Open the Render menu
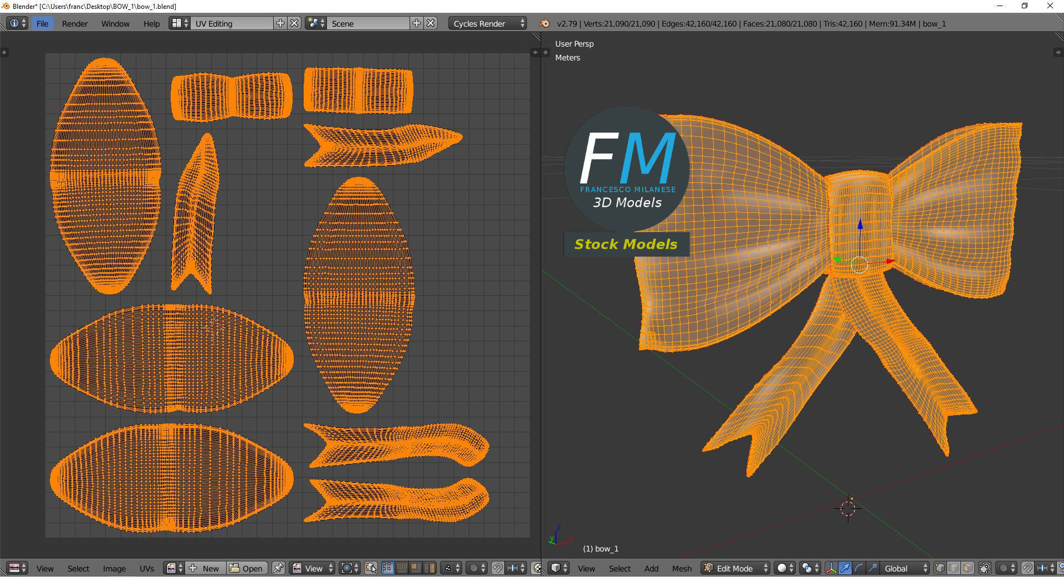This screenshot has height=577, width=1064. tap(75, 23)
